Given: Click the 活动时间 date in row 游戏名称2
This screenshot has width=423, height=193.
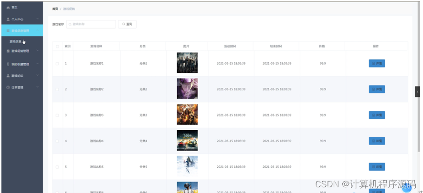Looking at the screenshot, I should [x=231, y=89].
